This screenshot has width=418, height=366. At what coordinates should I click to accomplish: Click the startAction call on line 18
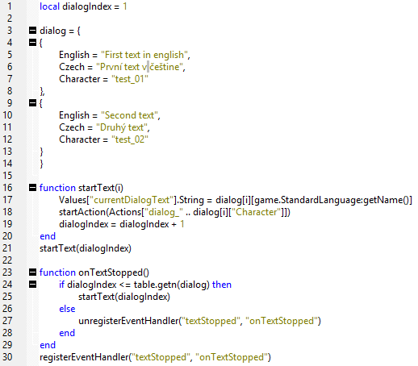tap(174, 212)
